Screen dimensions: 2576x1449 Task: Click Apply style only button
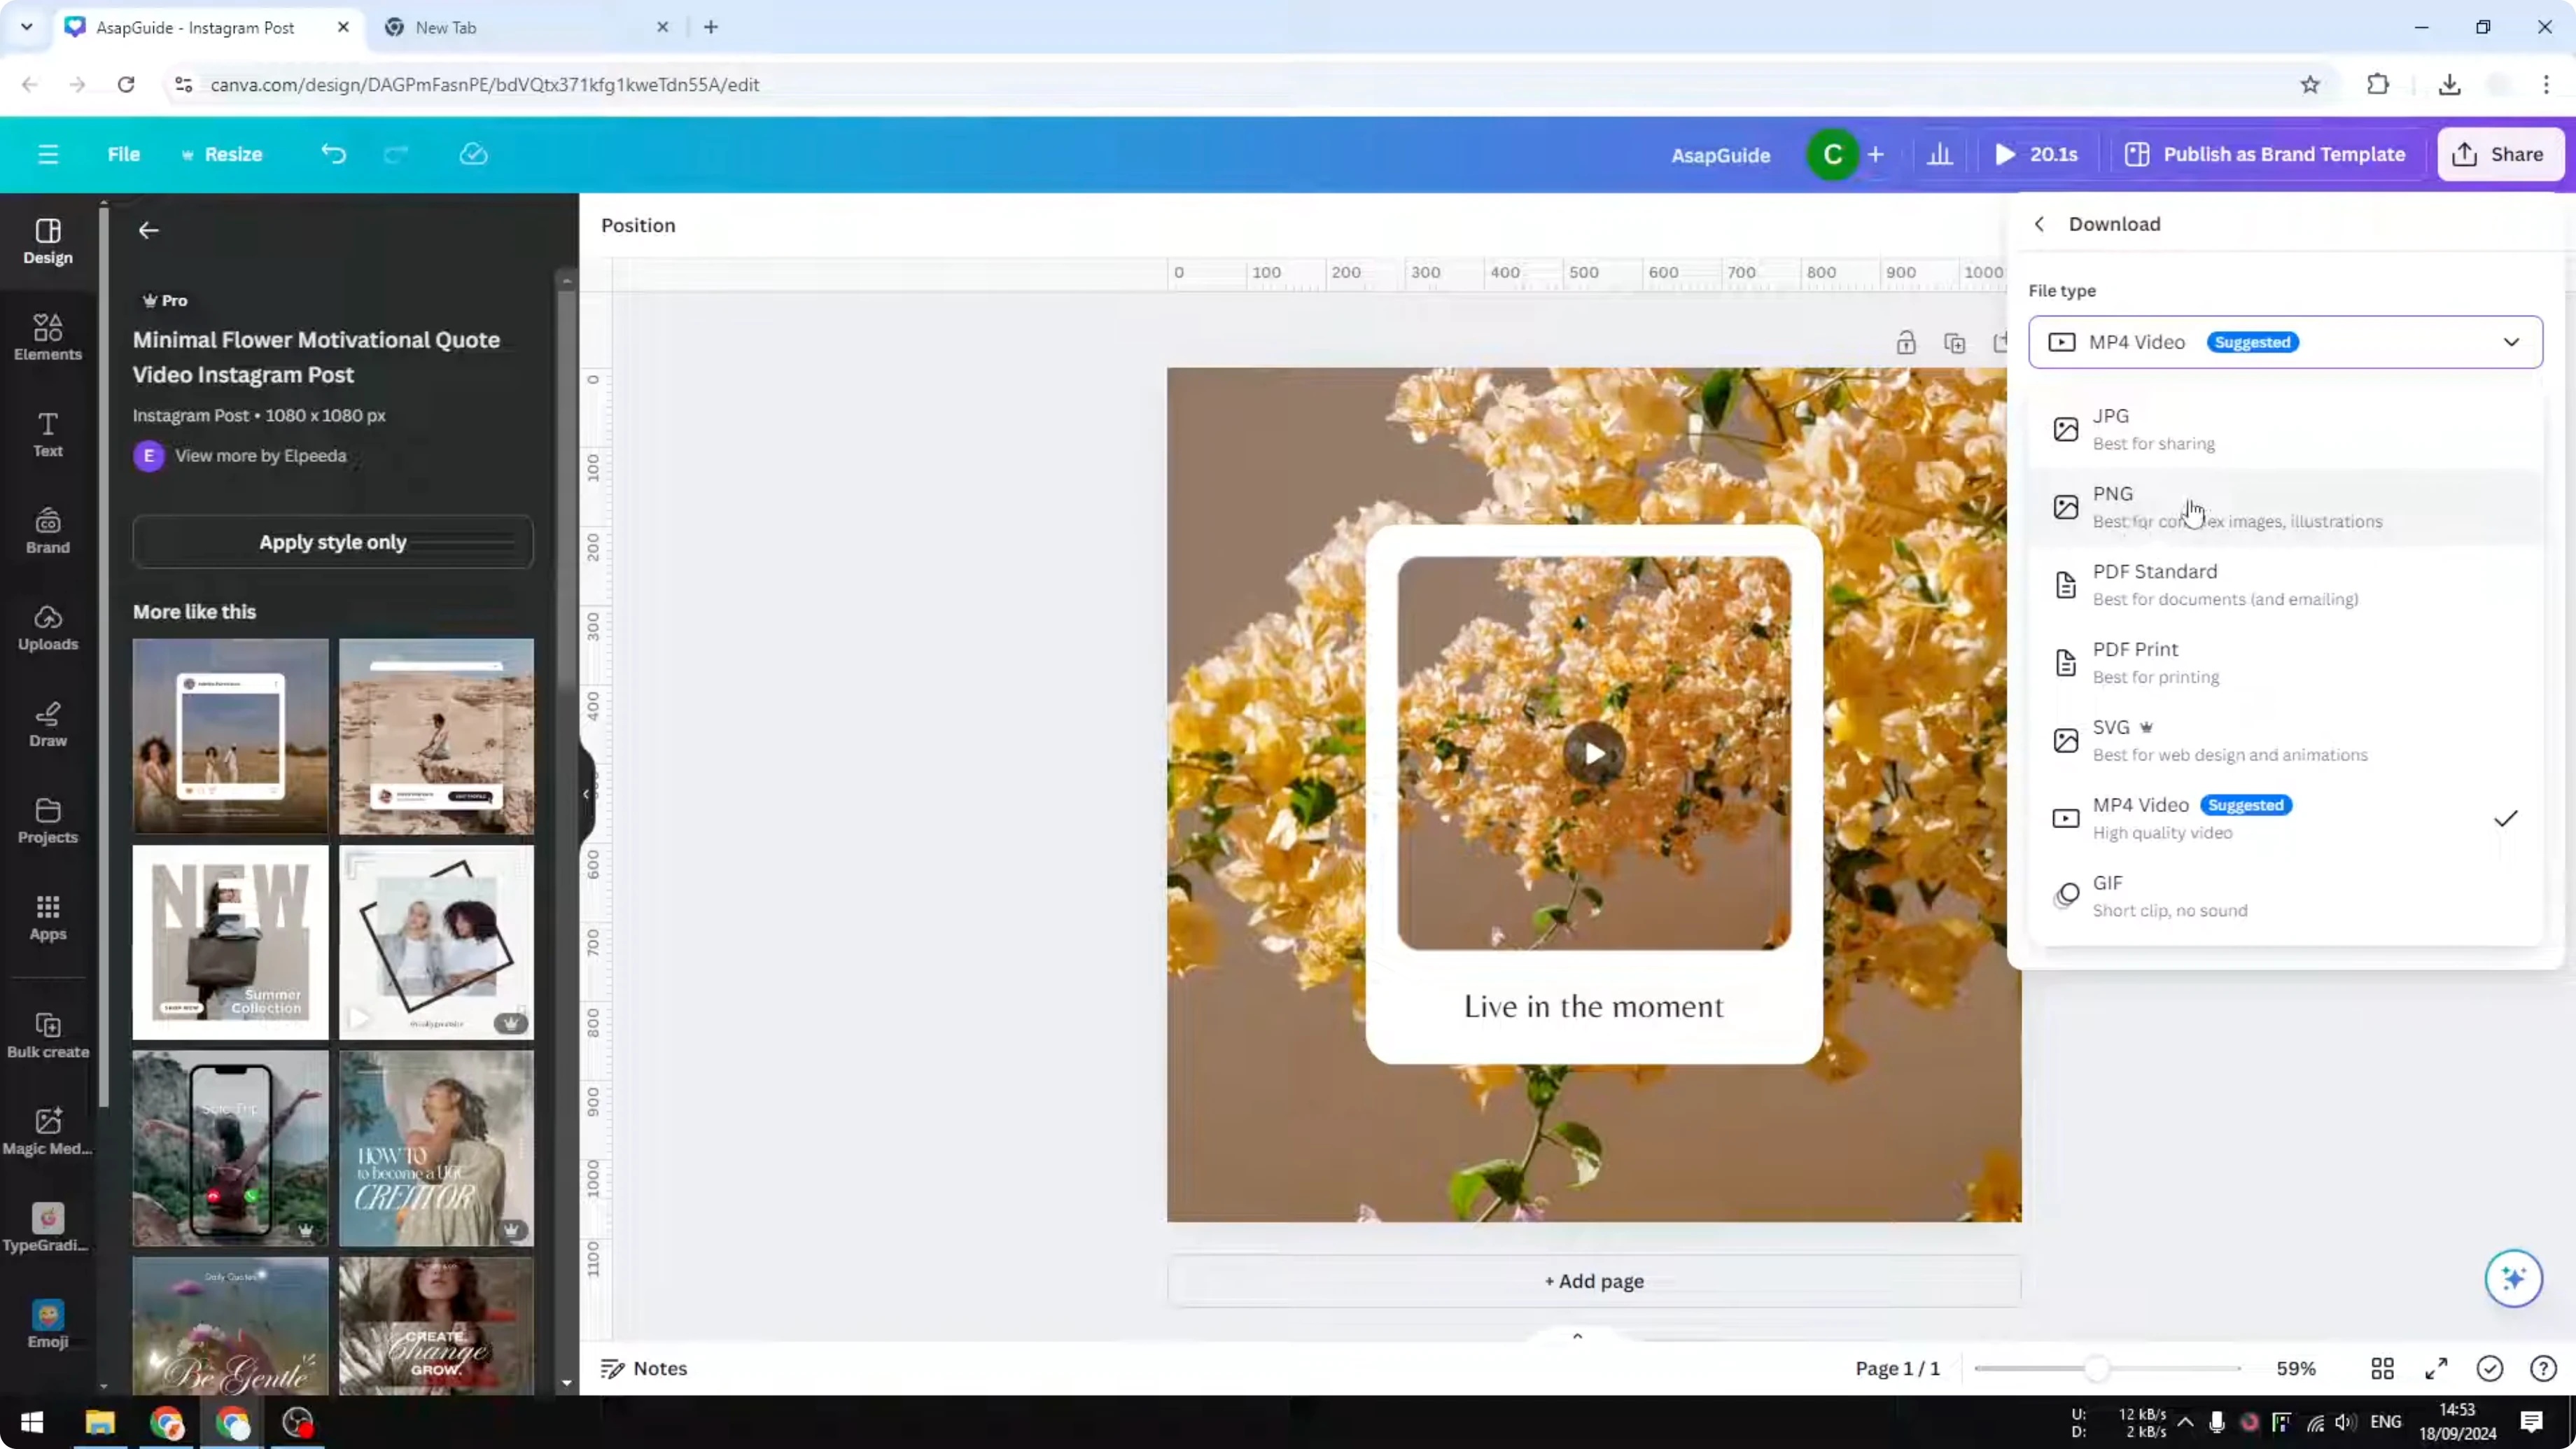[x=333, y=542]
